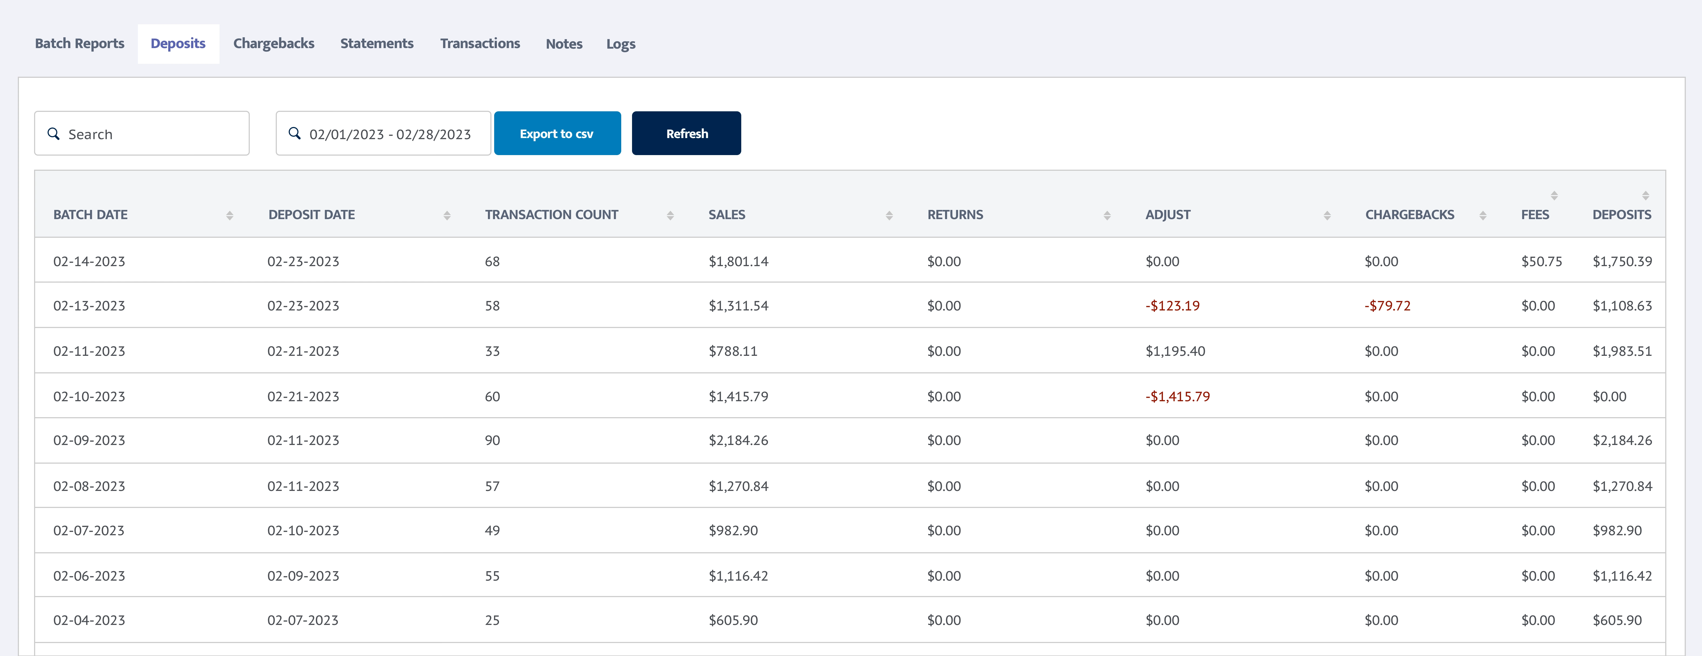Screen dimensions: 1702x656
Task: Sort by Adjust column arrows
Action: tap(1327, 215)
